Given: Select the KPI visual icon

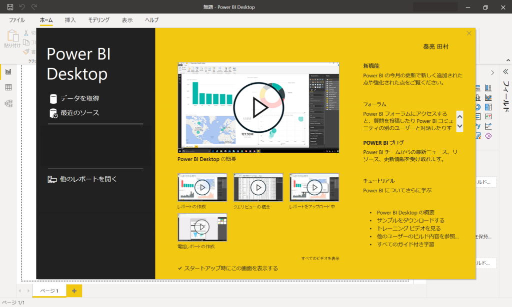Looking at the screenshot, I should (488, 117).
